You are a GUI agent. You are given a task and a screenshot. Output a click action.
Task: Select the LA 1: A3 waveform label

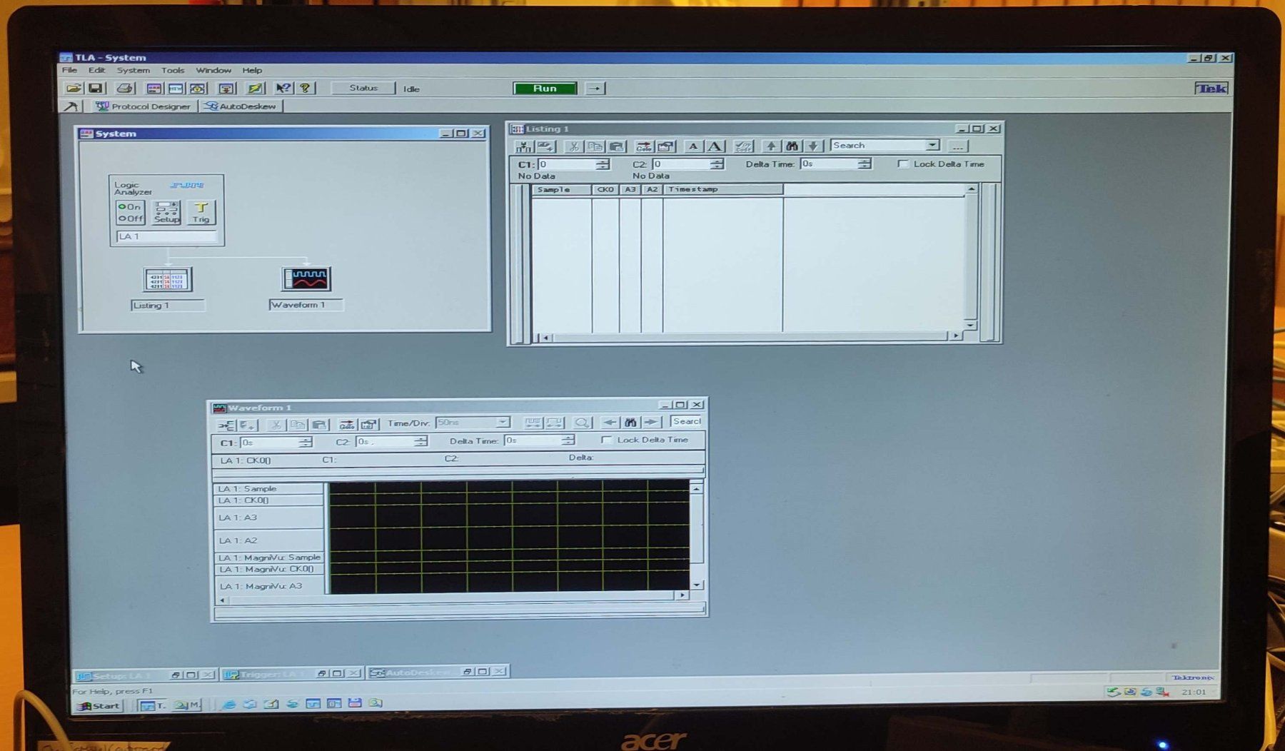pos(269,518)
